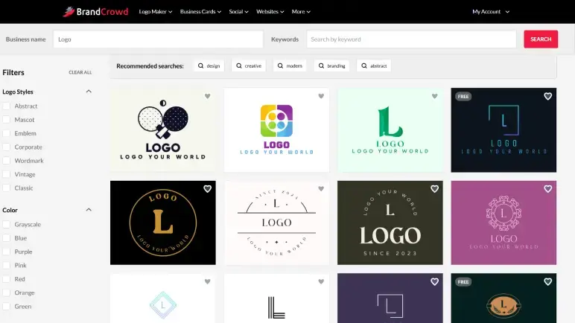Screen dimensions: 575x323
Task: Click the CLEAR ALL filters link
Action: coord(80,72)
